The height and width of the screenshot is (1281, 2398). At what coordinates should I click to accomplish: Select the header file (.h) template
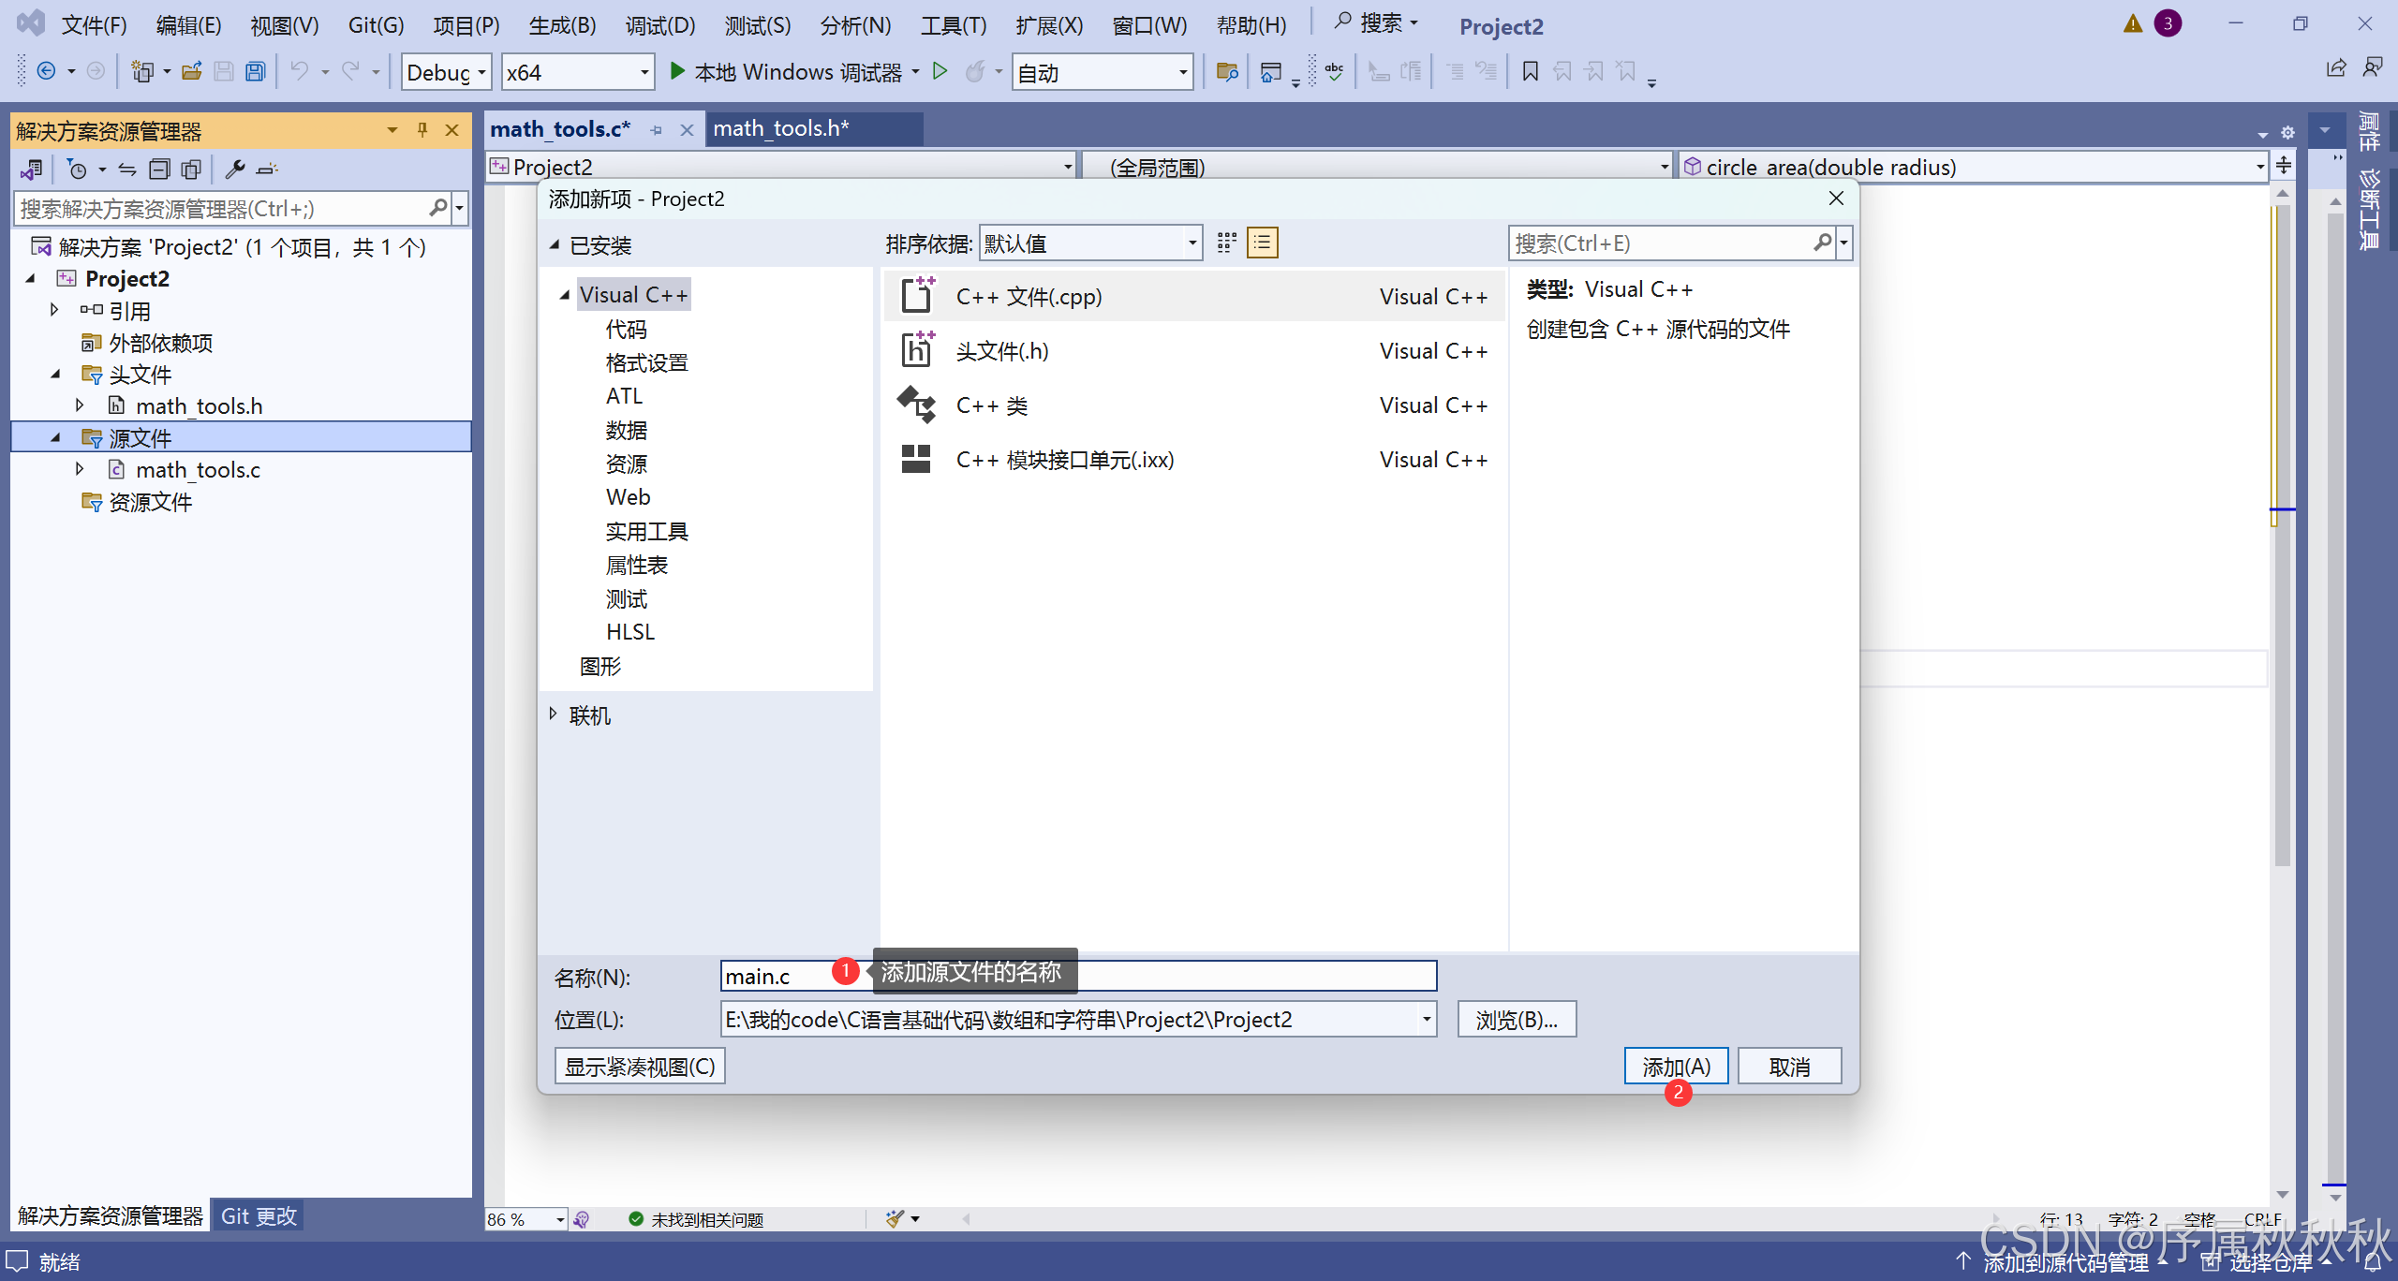tap(1002, 351)
